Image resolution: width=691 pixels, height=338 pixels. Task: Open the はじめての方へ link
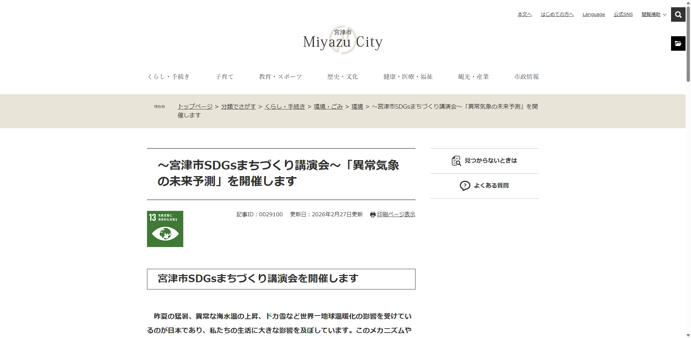click(557, 14)
